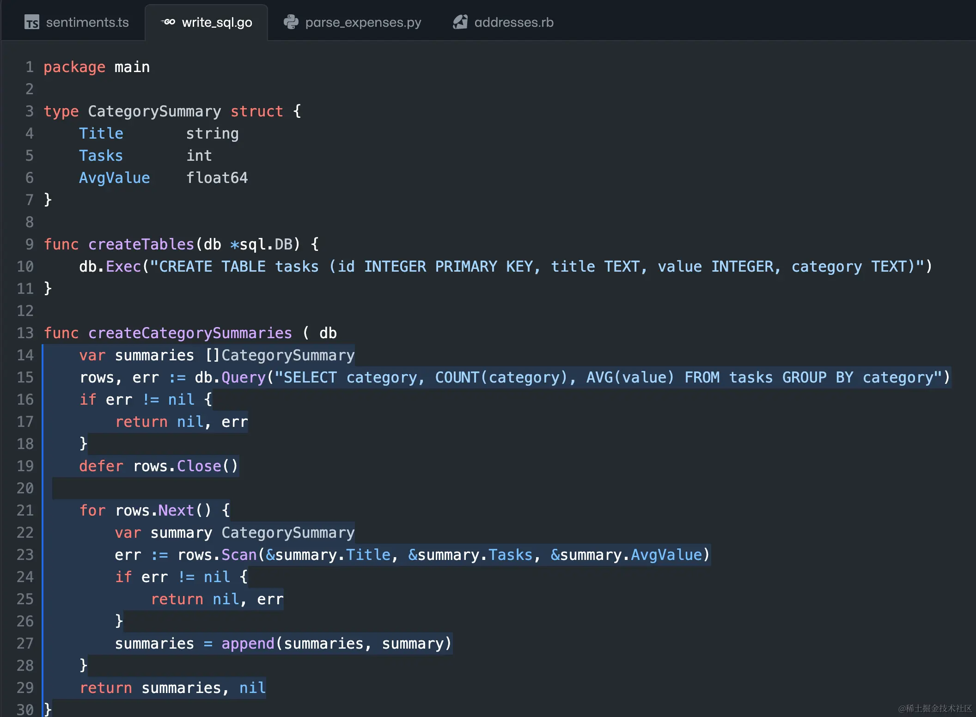This screenshot has height=717, width=976.
Task: Click the AvgValue struct field on line 6
Action: tap(114, 178)
